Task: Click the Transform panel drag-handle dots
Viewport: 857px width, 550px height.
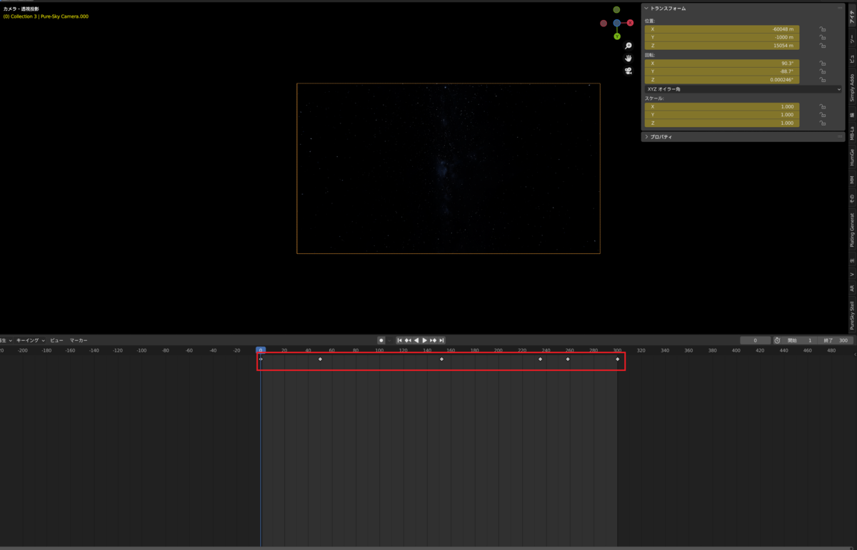Action: click(838, 8)
